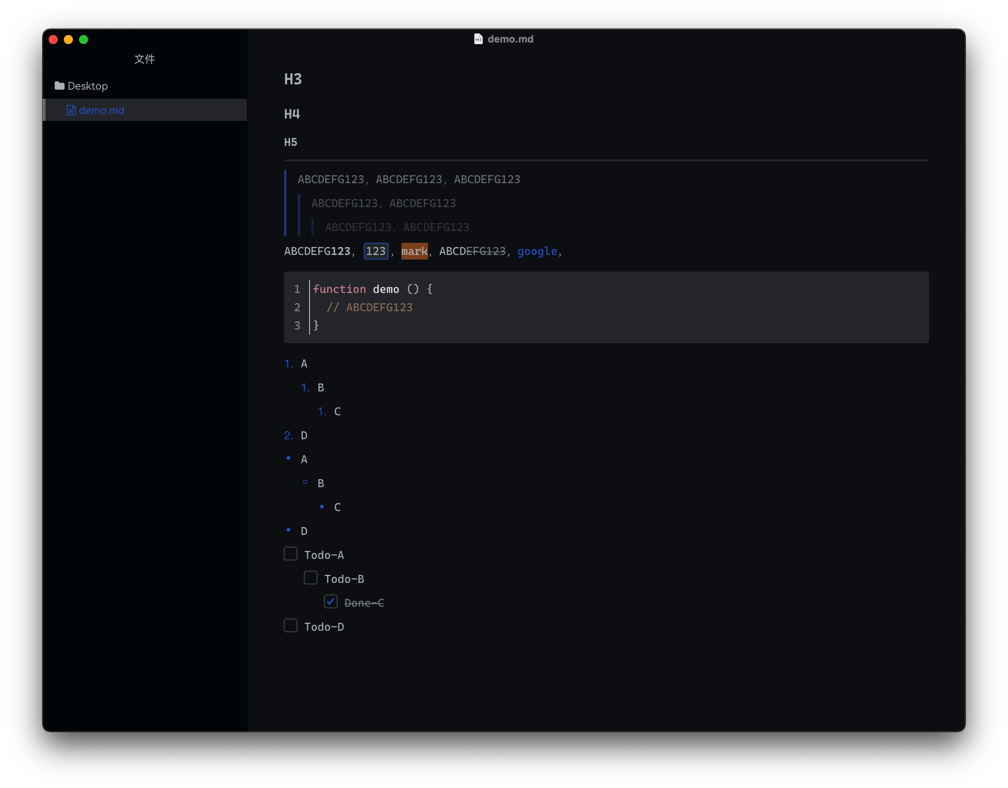Click the inline code 123 element
Image resolution: width=1008 pixels, height=788 pixels.
pyautogui.click(x=376, y=251)
